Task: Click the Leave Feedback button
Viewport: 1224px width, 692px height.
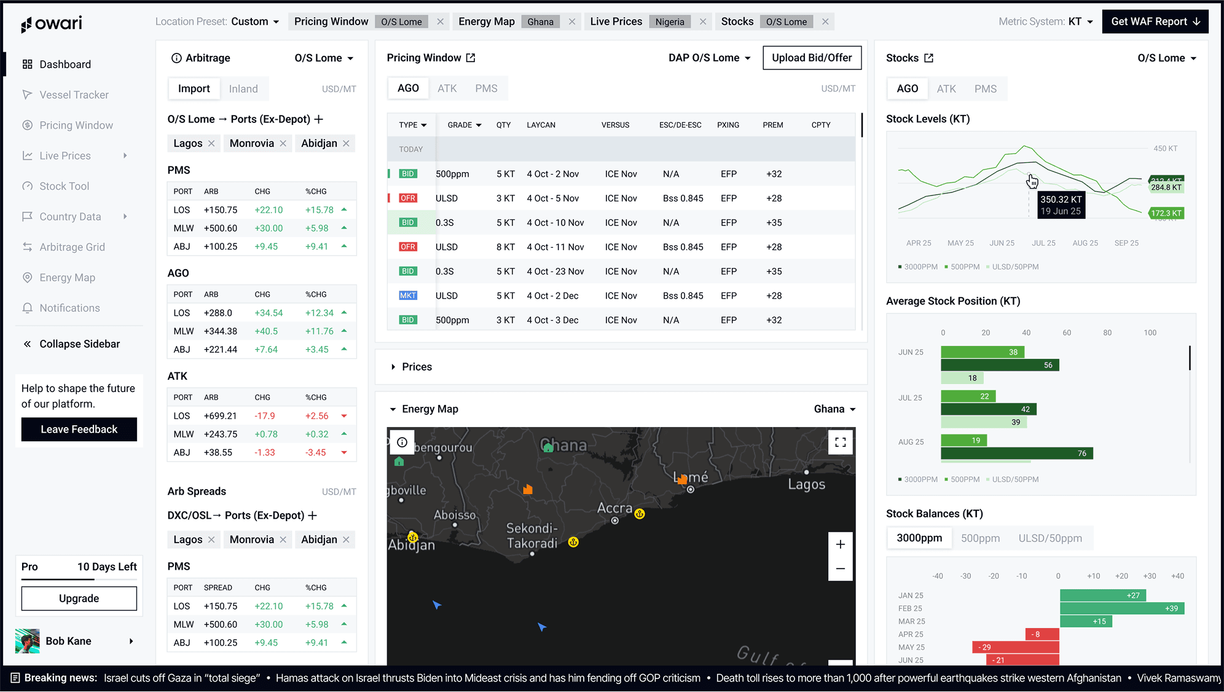Action: (79, 430)
